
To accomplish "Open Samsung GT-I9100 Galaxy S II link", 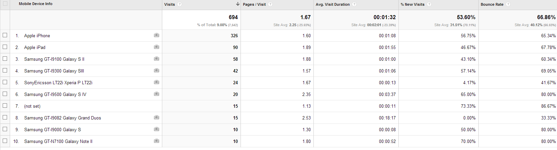I will [54, 59].
